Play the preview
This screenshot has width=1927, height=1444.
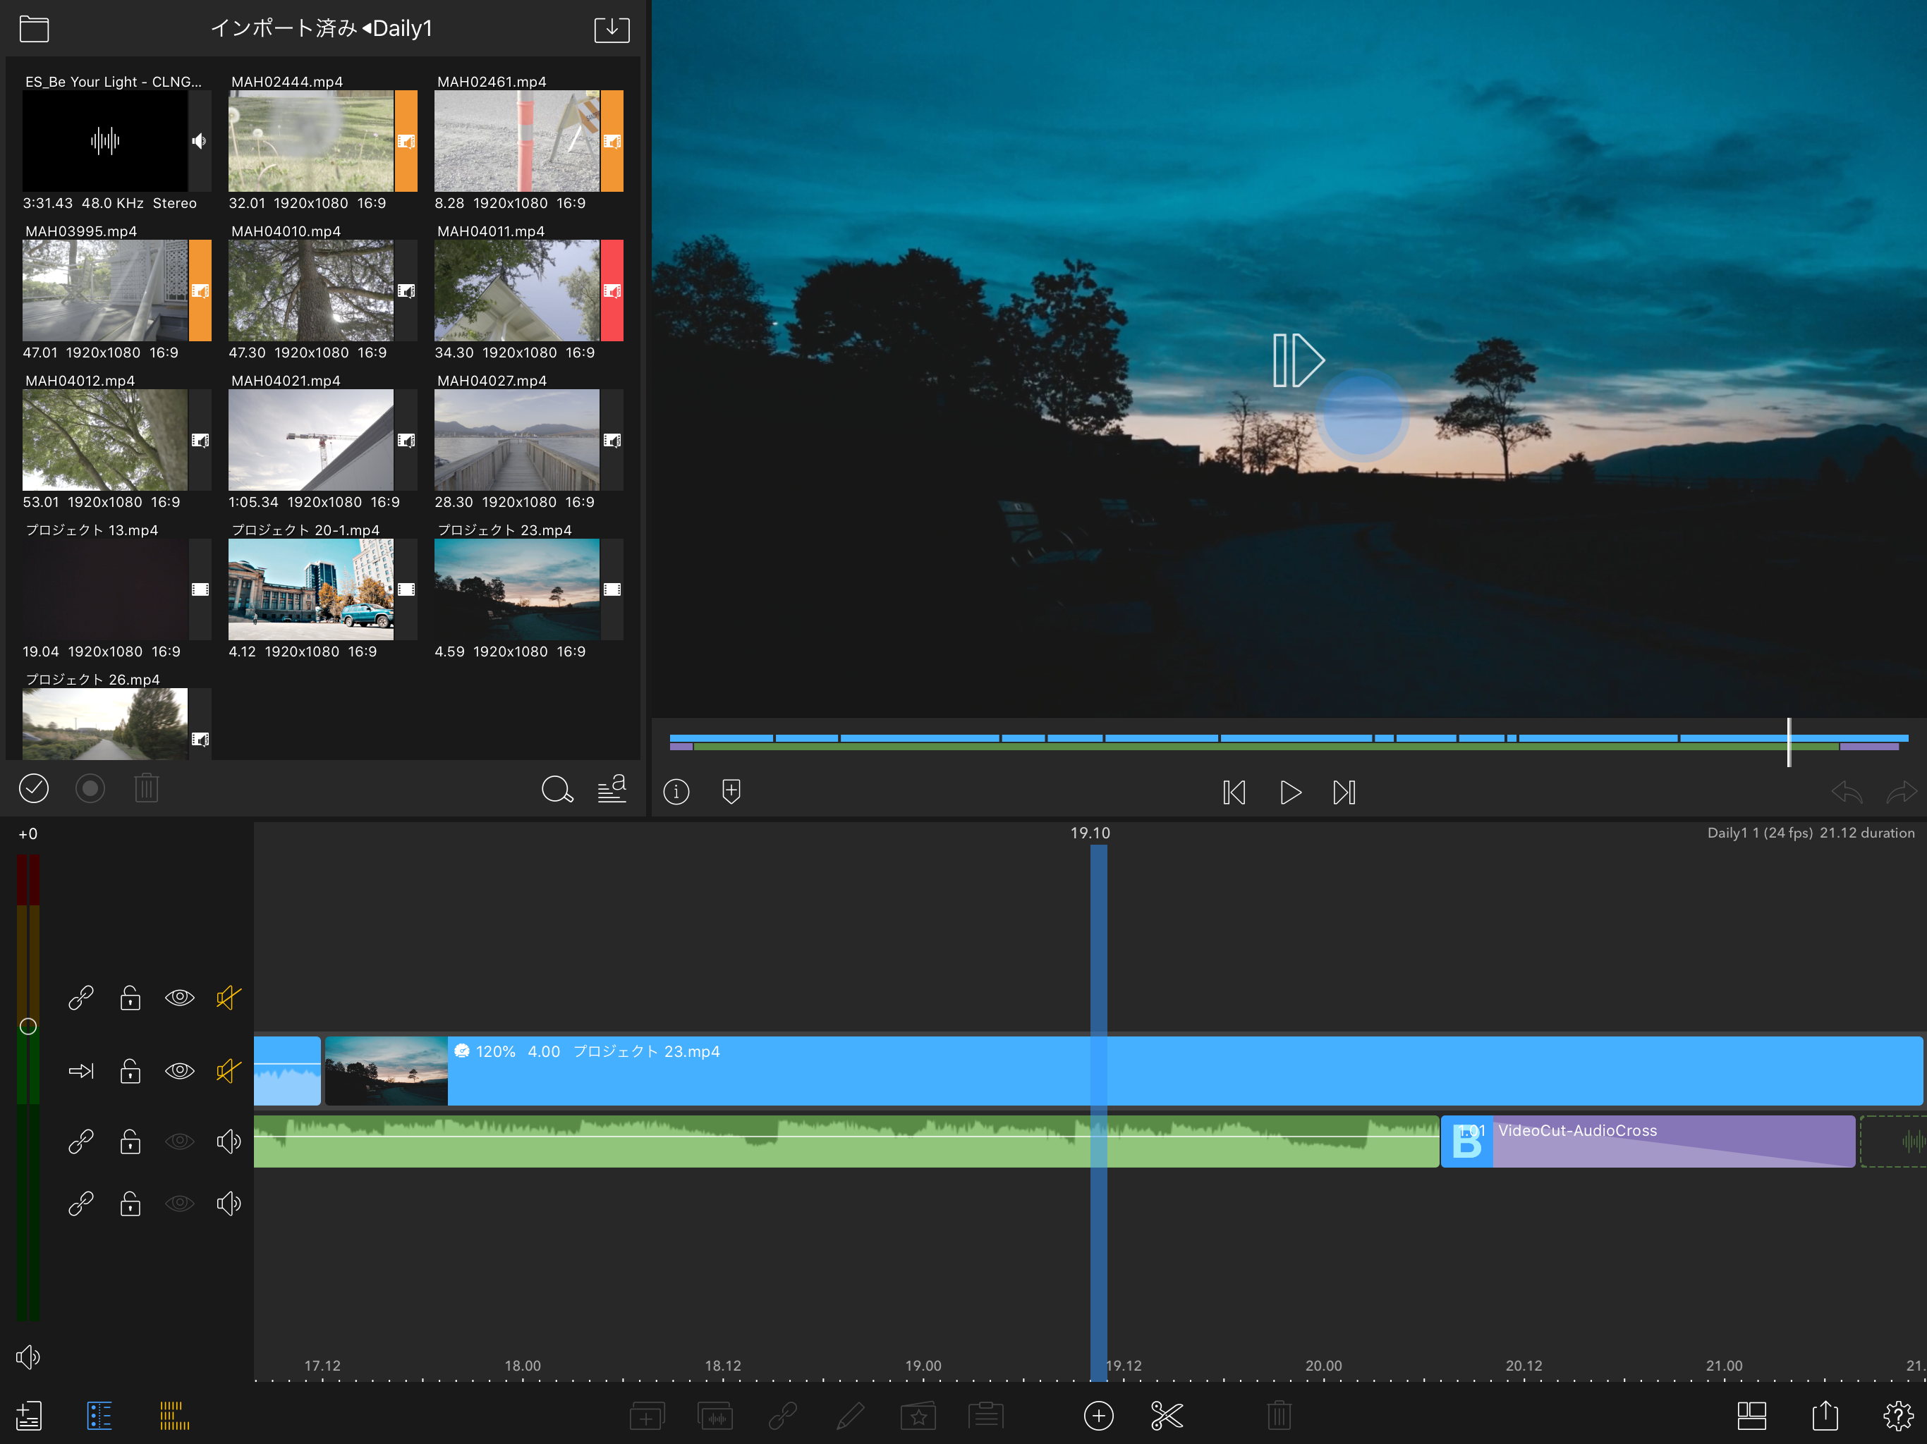coord(1290,793)
